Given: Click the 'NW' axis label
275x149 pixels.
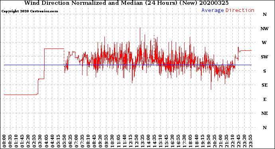Looking at the screenshot, I should tap(265, 29).
